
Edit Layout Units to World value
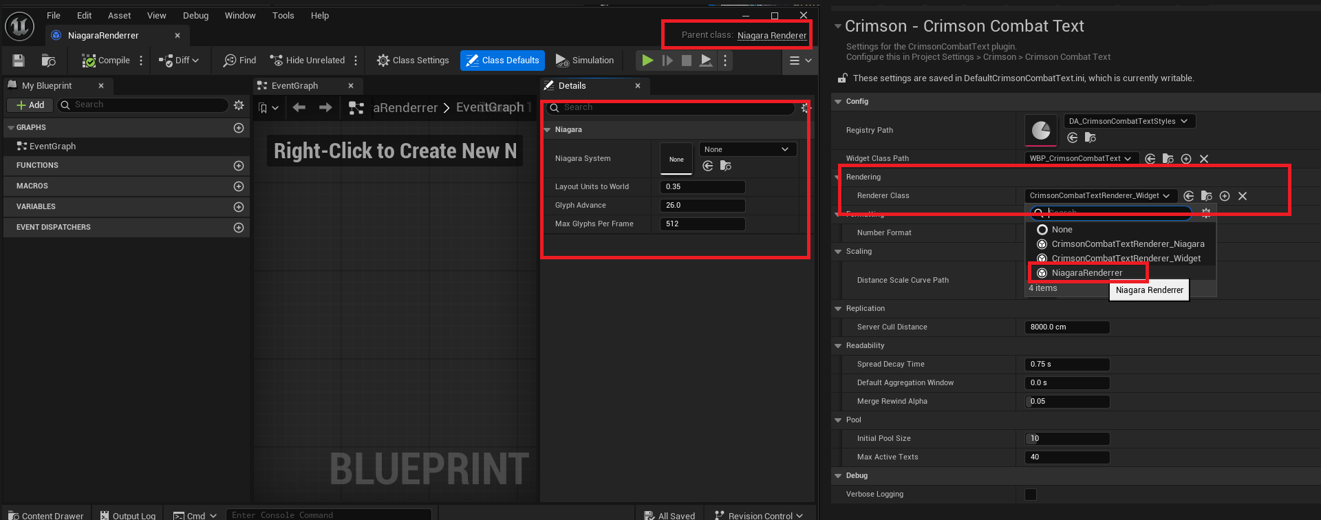[x=702, y=186]
